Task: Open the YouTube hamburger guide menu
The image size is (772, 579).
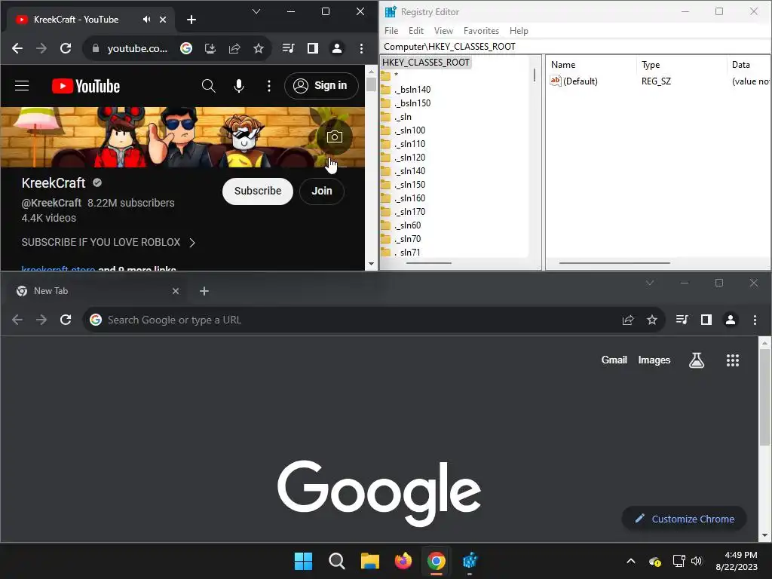Action: click(22, 86)
